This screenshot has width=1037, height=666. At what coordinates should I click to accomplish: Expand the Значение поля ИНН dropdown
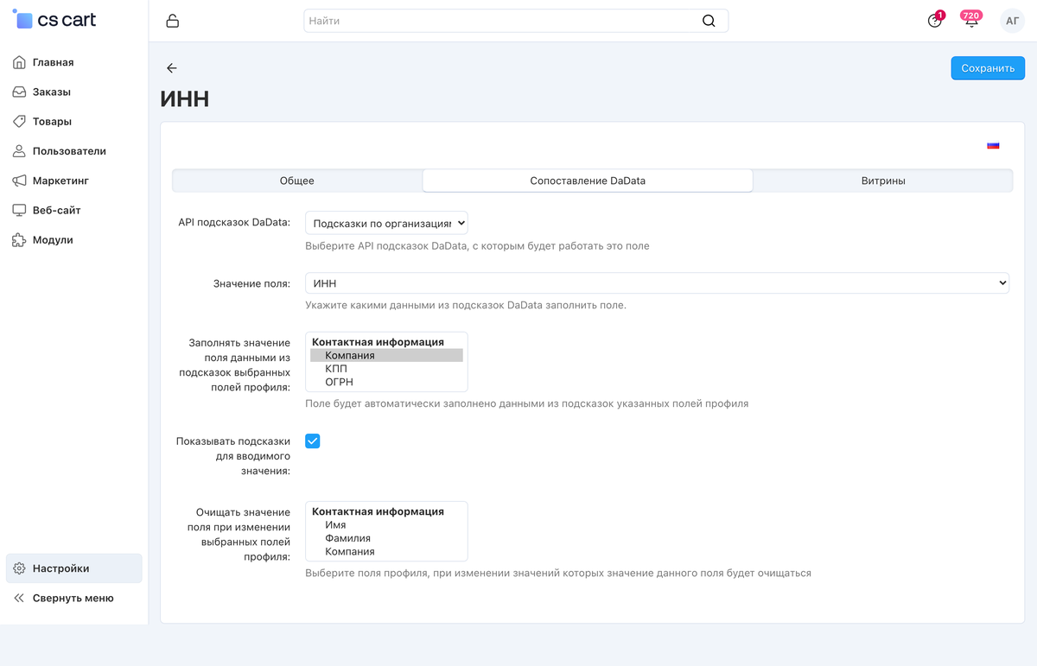click(x=657, y=282)
